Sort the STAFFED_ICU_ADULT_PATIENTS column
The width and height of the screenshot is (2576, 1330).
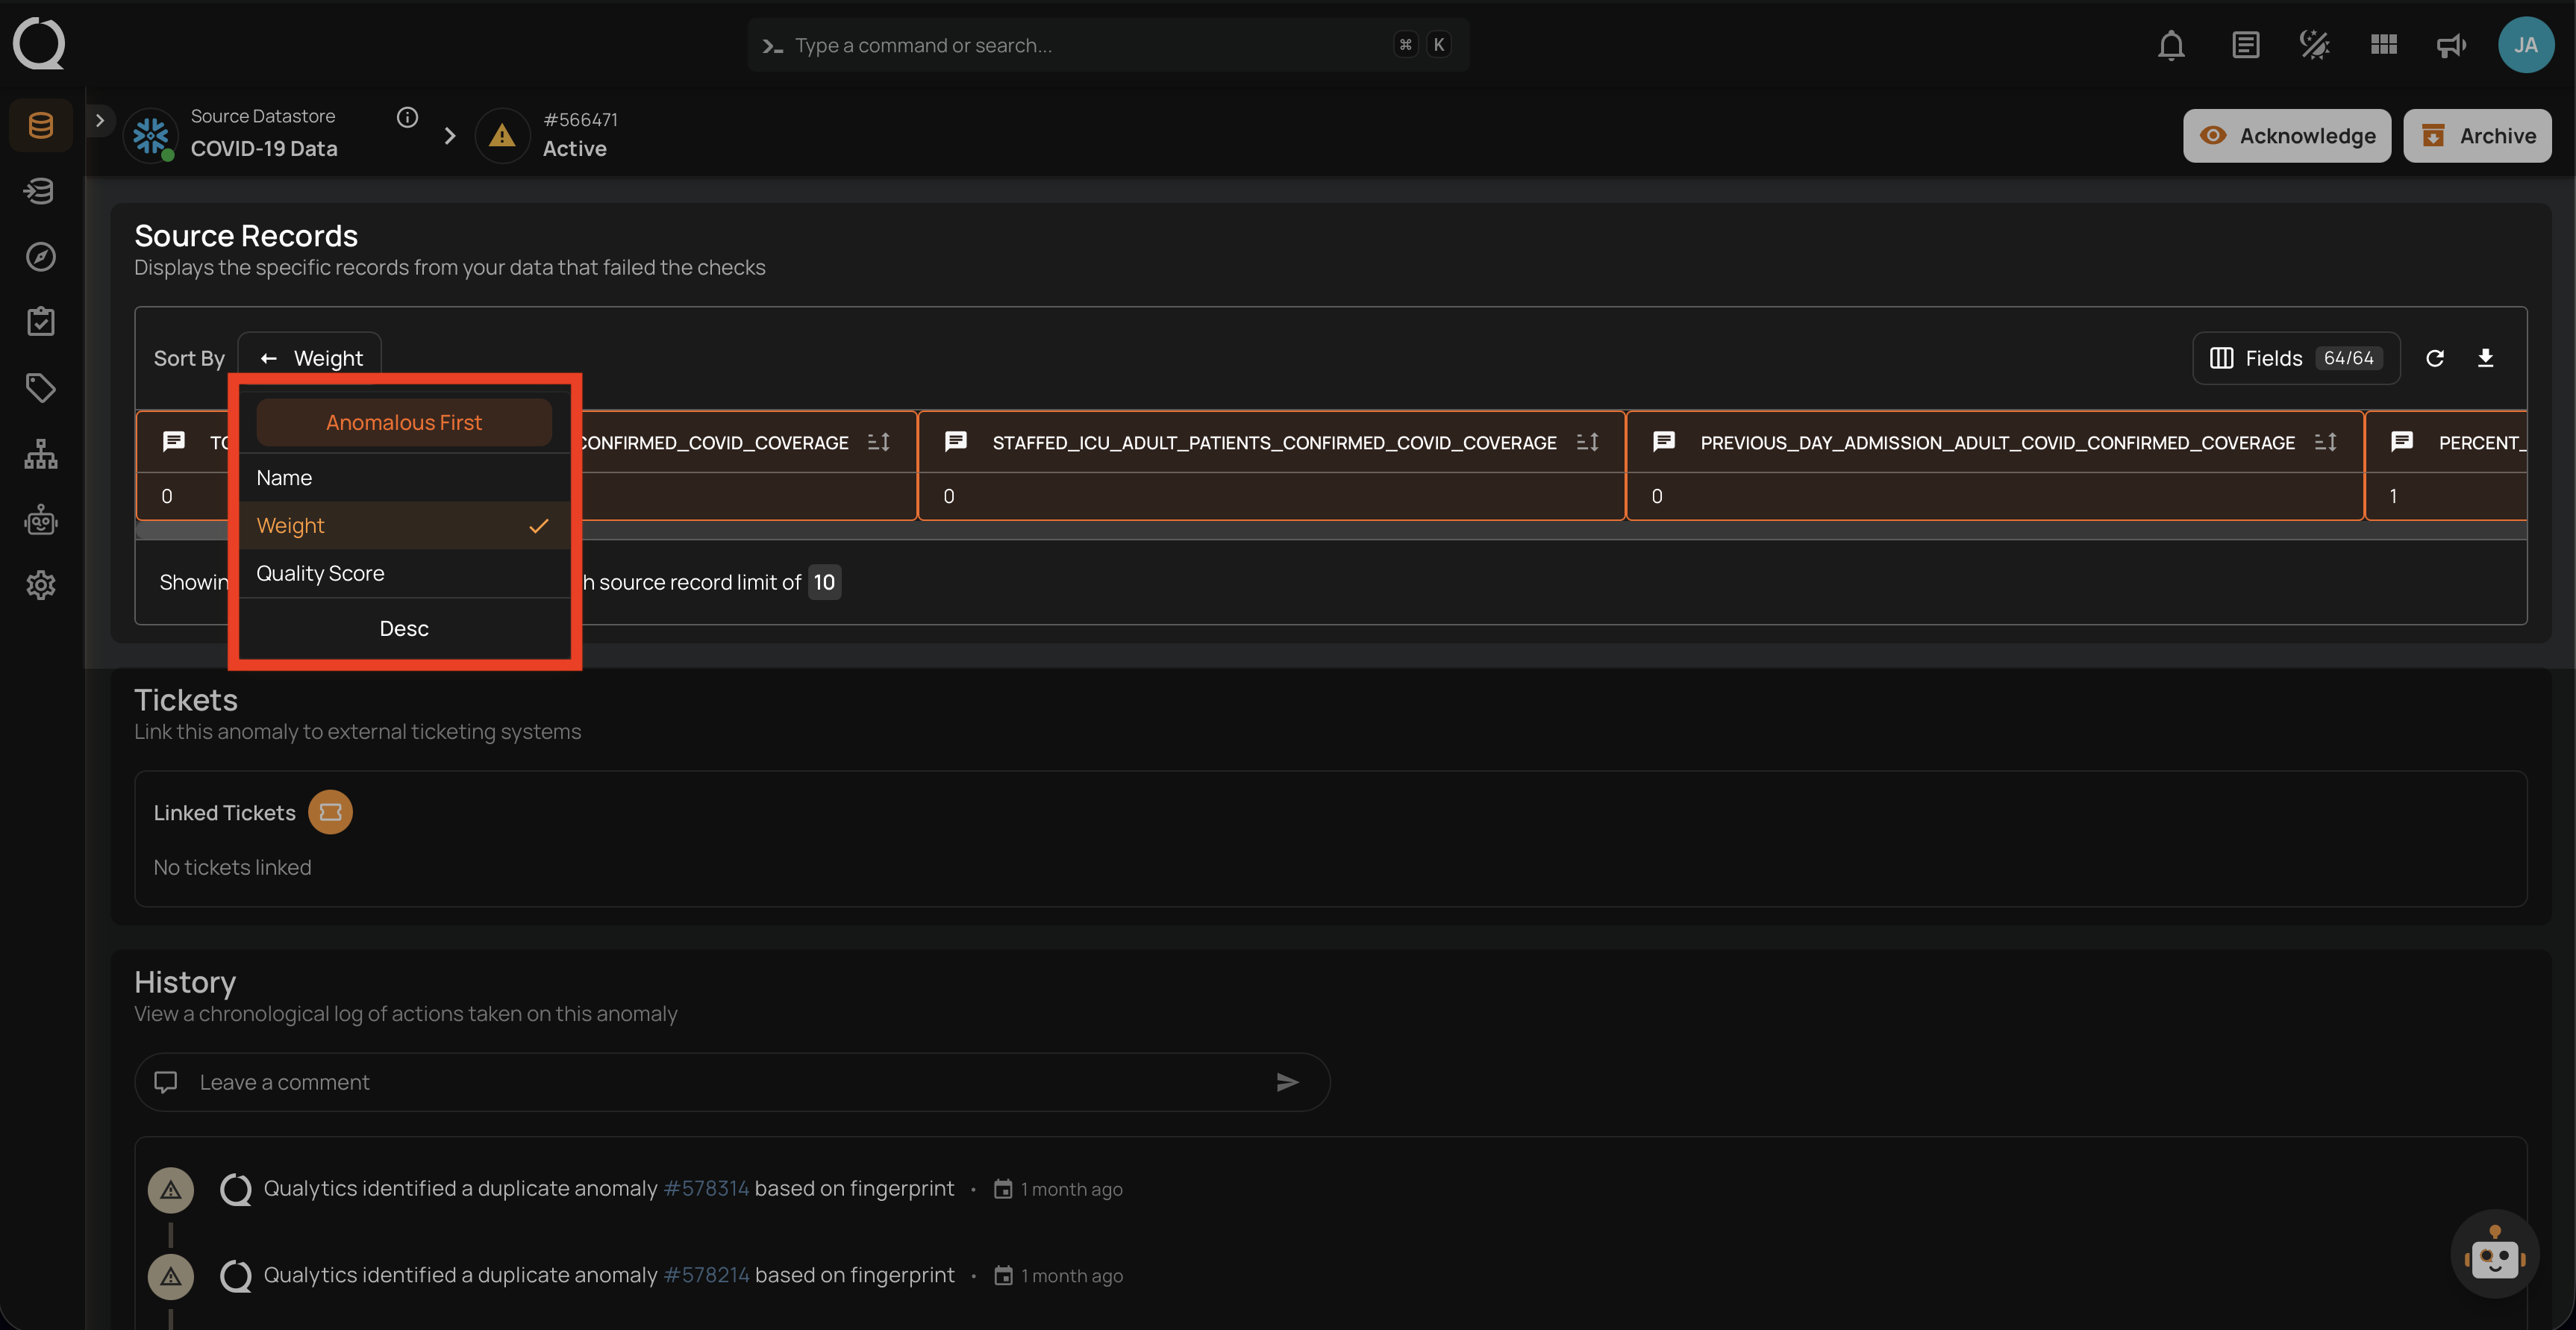[x=1588, y=442]
